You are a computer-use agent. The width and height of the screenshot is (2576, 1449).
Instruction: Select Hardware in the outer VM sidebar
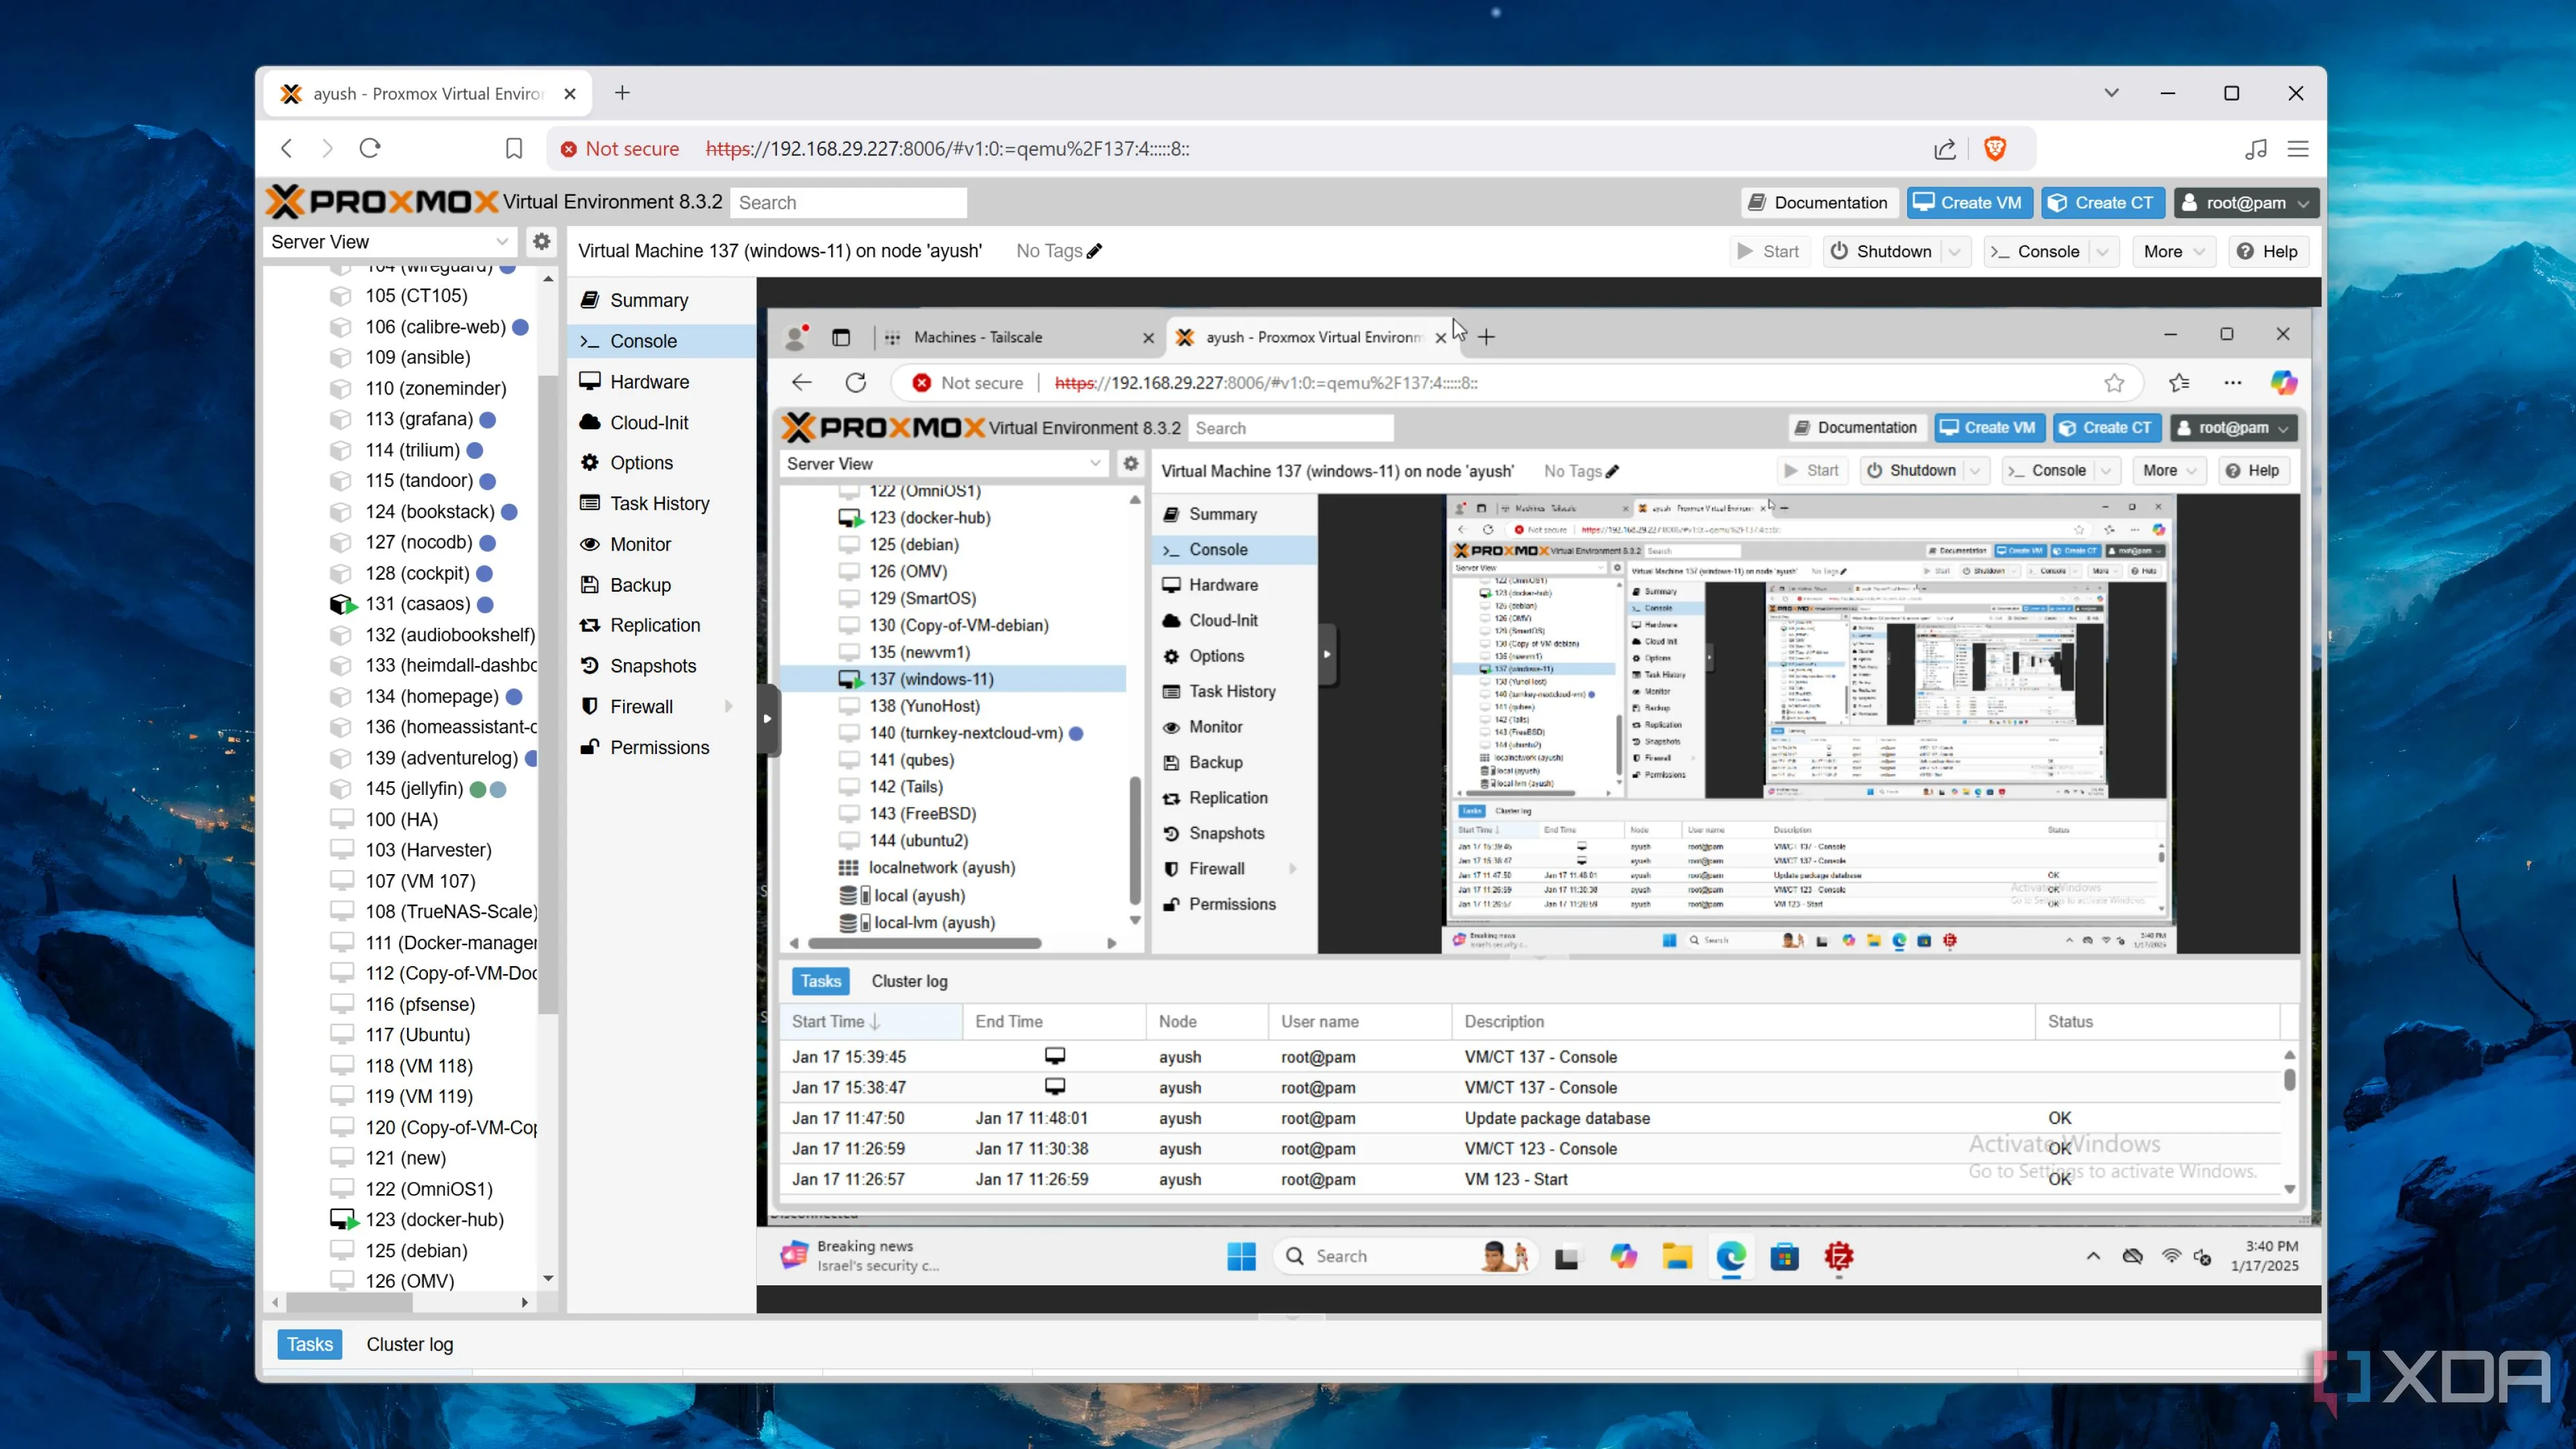(660, 382)
